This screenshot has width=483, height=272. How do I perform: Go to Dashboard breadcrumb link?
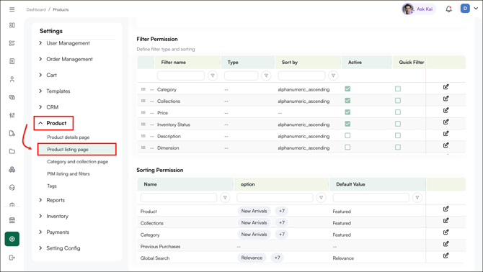click(x=36, y=9)
